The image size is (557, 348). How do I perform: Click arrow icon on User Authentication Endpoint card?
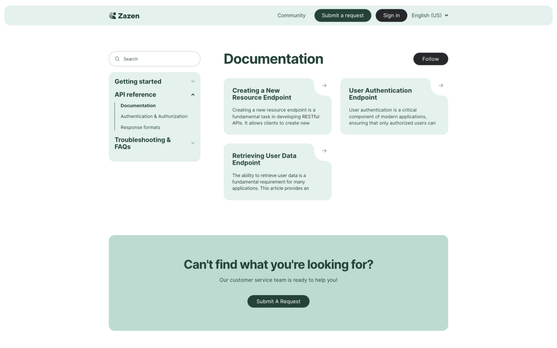(441, 85)
